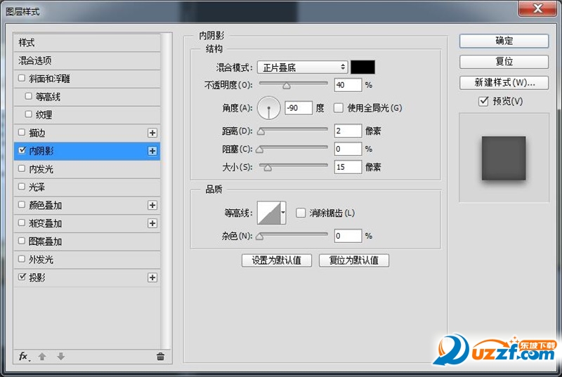Click the 不透明度 slider handle
The image size is (562, 377).
click(287, 86)
